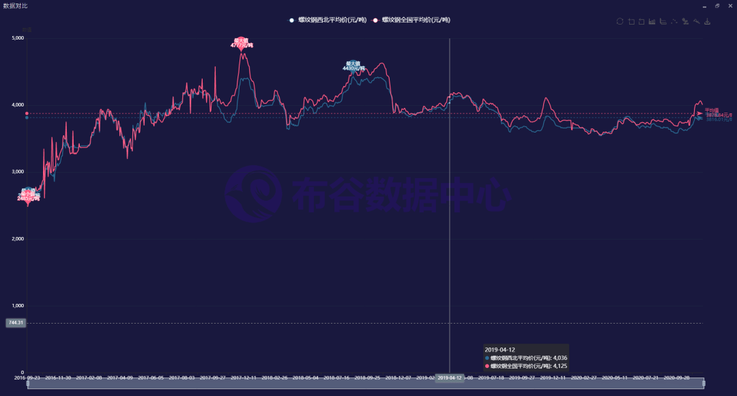Click the 744.31 y-axis pointer label

(15, 322)
